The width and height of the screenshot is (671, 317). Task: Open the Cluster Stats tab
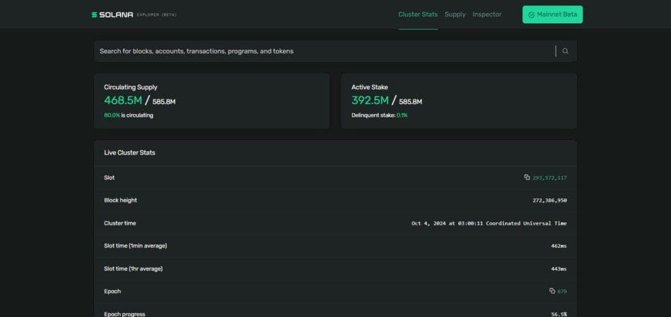click(x=418, y=14)
